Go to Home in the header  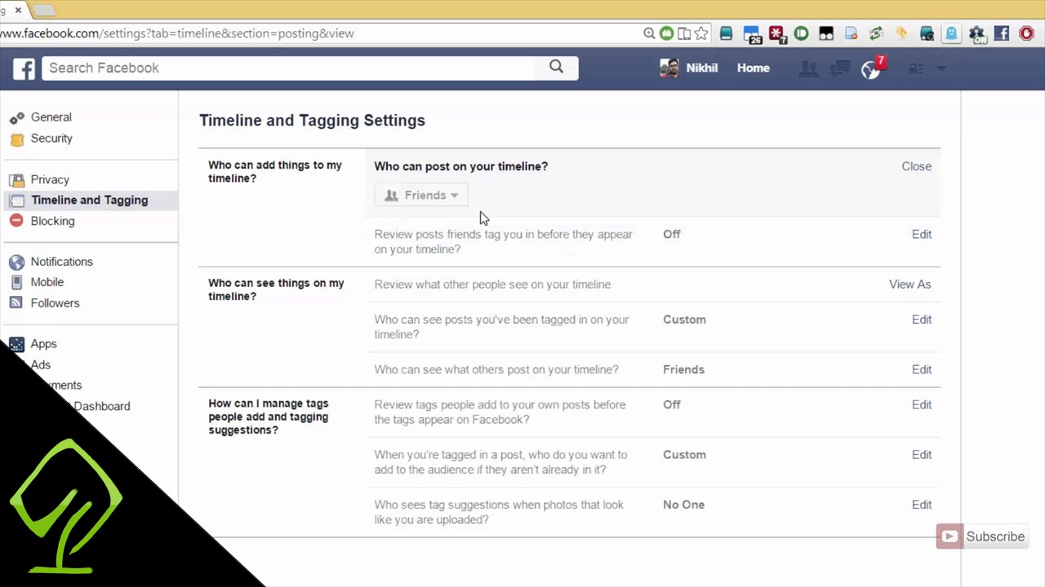(x=753, y=68)
